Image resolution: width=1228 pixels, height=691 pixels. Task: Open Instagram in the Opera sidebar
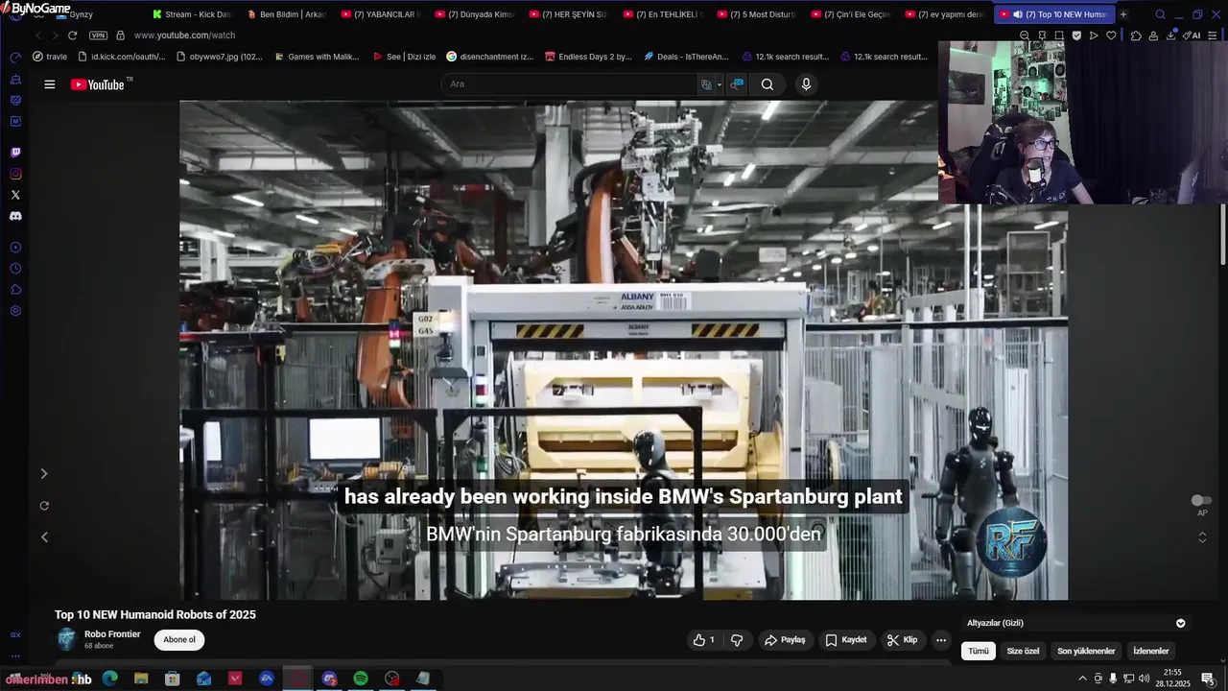[15, 174]
